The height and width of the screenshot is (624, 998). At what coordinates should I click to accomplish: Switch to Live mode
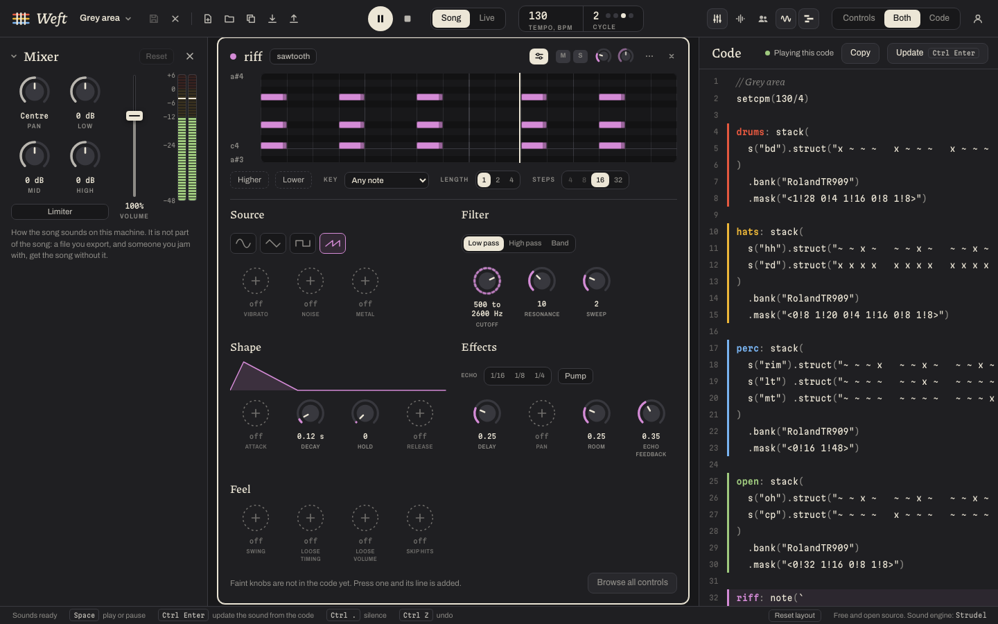point(487,18)
